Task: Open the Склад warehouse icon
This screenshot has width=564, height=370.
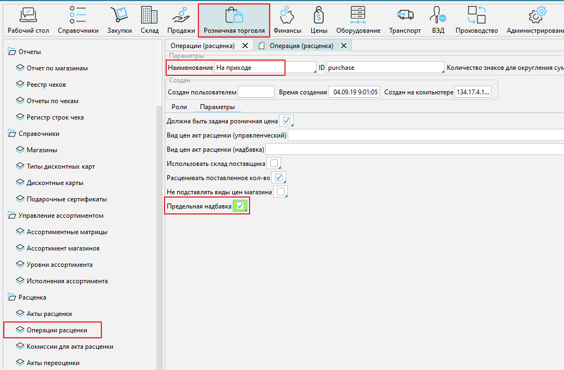Action: pyautogui.click(x=149, y=15)
